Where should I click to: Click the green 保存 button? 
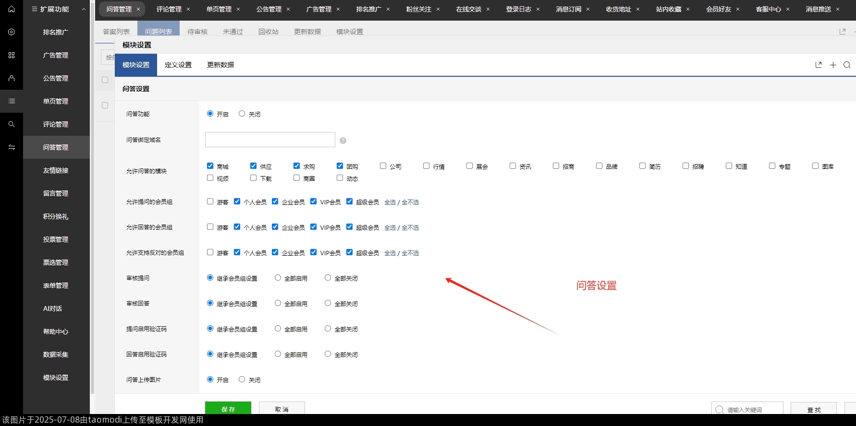[228, 408]
